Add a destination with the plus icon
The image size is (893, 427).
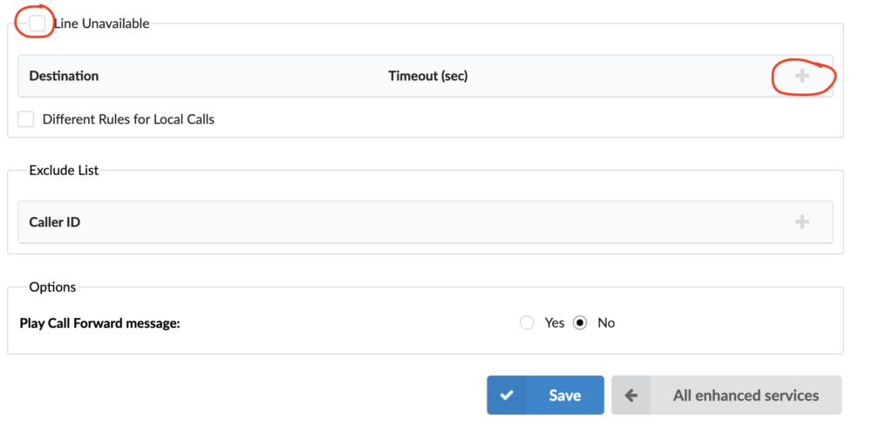pos(802,76)
